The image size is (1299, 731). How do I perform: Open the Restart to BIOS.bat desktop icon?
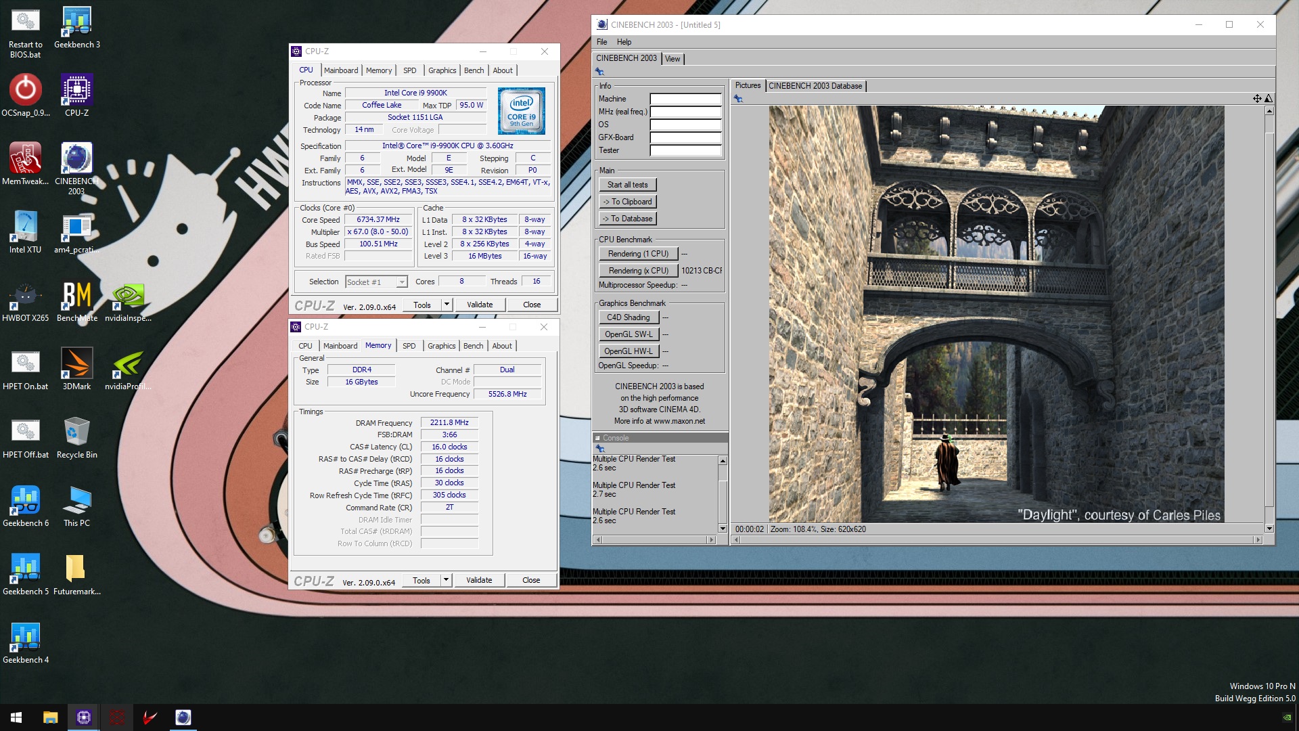click(25, 32)
